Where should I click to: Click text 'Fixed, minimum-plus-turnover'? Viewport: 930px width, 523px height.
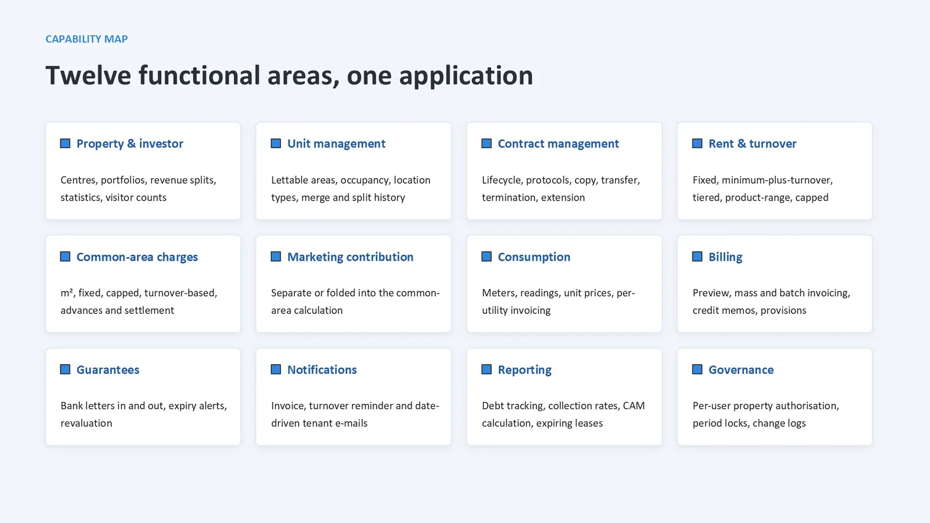pyautogui.click(x=762, y=180)
